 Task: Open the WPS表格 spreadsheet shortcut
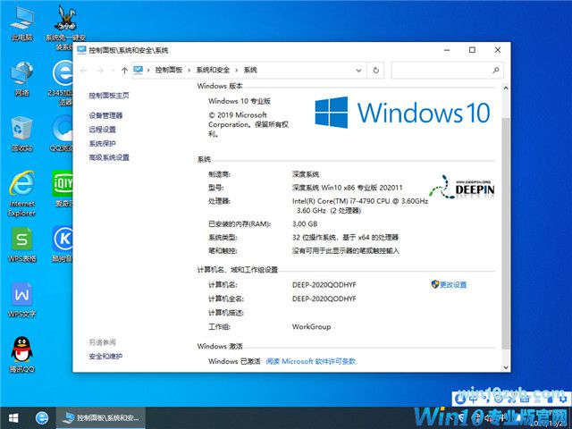tap(22, 244)
